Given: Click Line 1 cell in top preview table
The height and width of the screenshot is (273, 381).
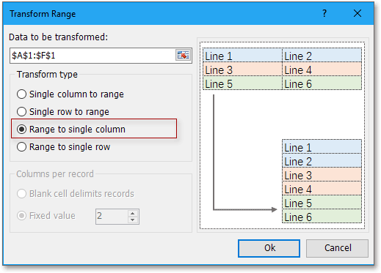Looking at the screenshot, I should pos(242,55).
